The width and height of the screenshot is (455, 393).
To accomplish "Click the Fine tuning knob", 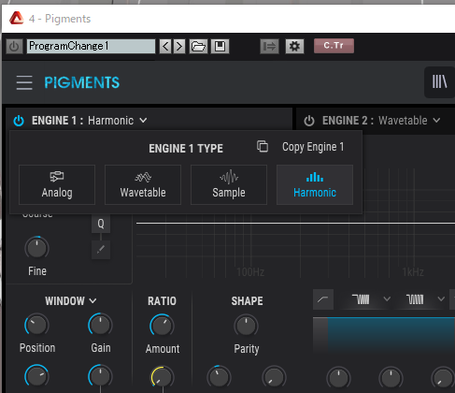I will [x=36, y=248].
